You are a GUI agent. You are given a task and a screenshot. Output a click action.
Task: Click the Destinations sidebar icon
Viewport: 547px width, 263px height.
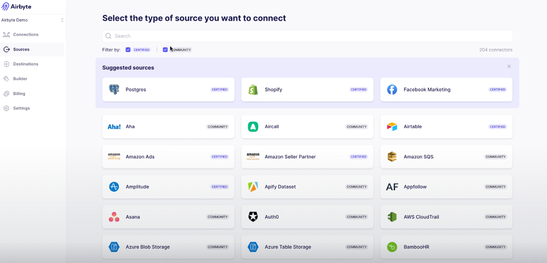coord(6,64)
